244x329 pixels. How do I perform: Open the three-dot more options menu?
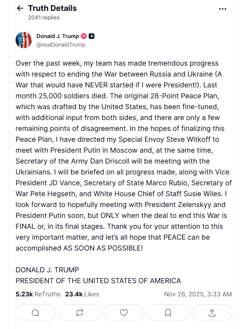tap(222, 9)
